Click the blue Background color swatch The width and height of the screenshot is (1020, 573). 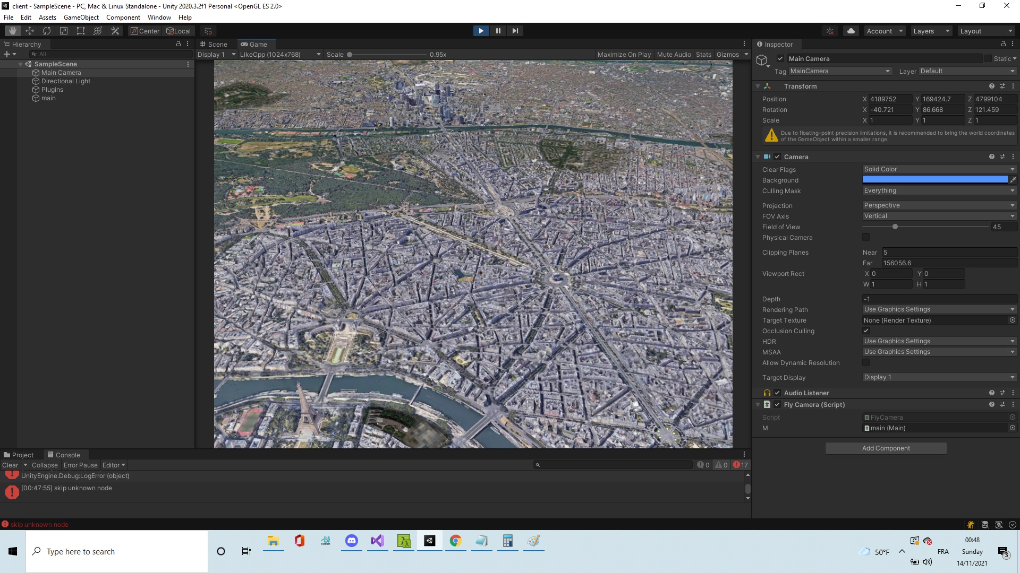click(x=934, y=180)
